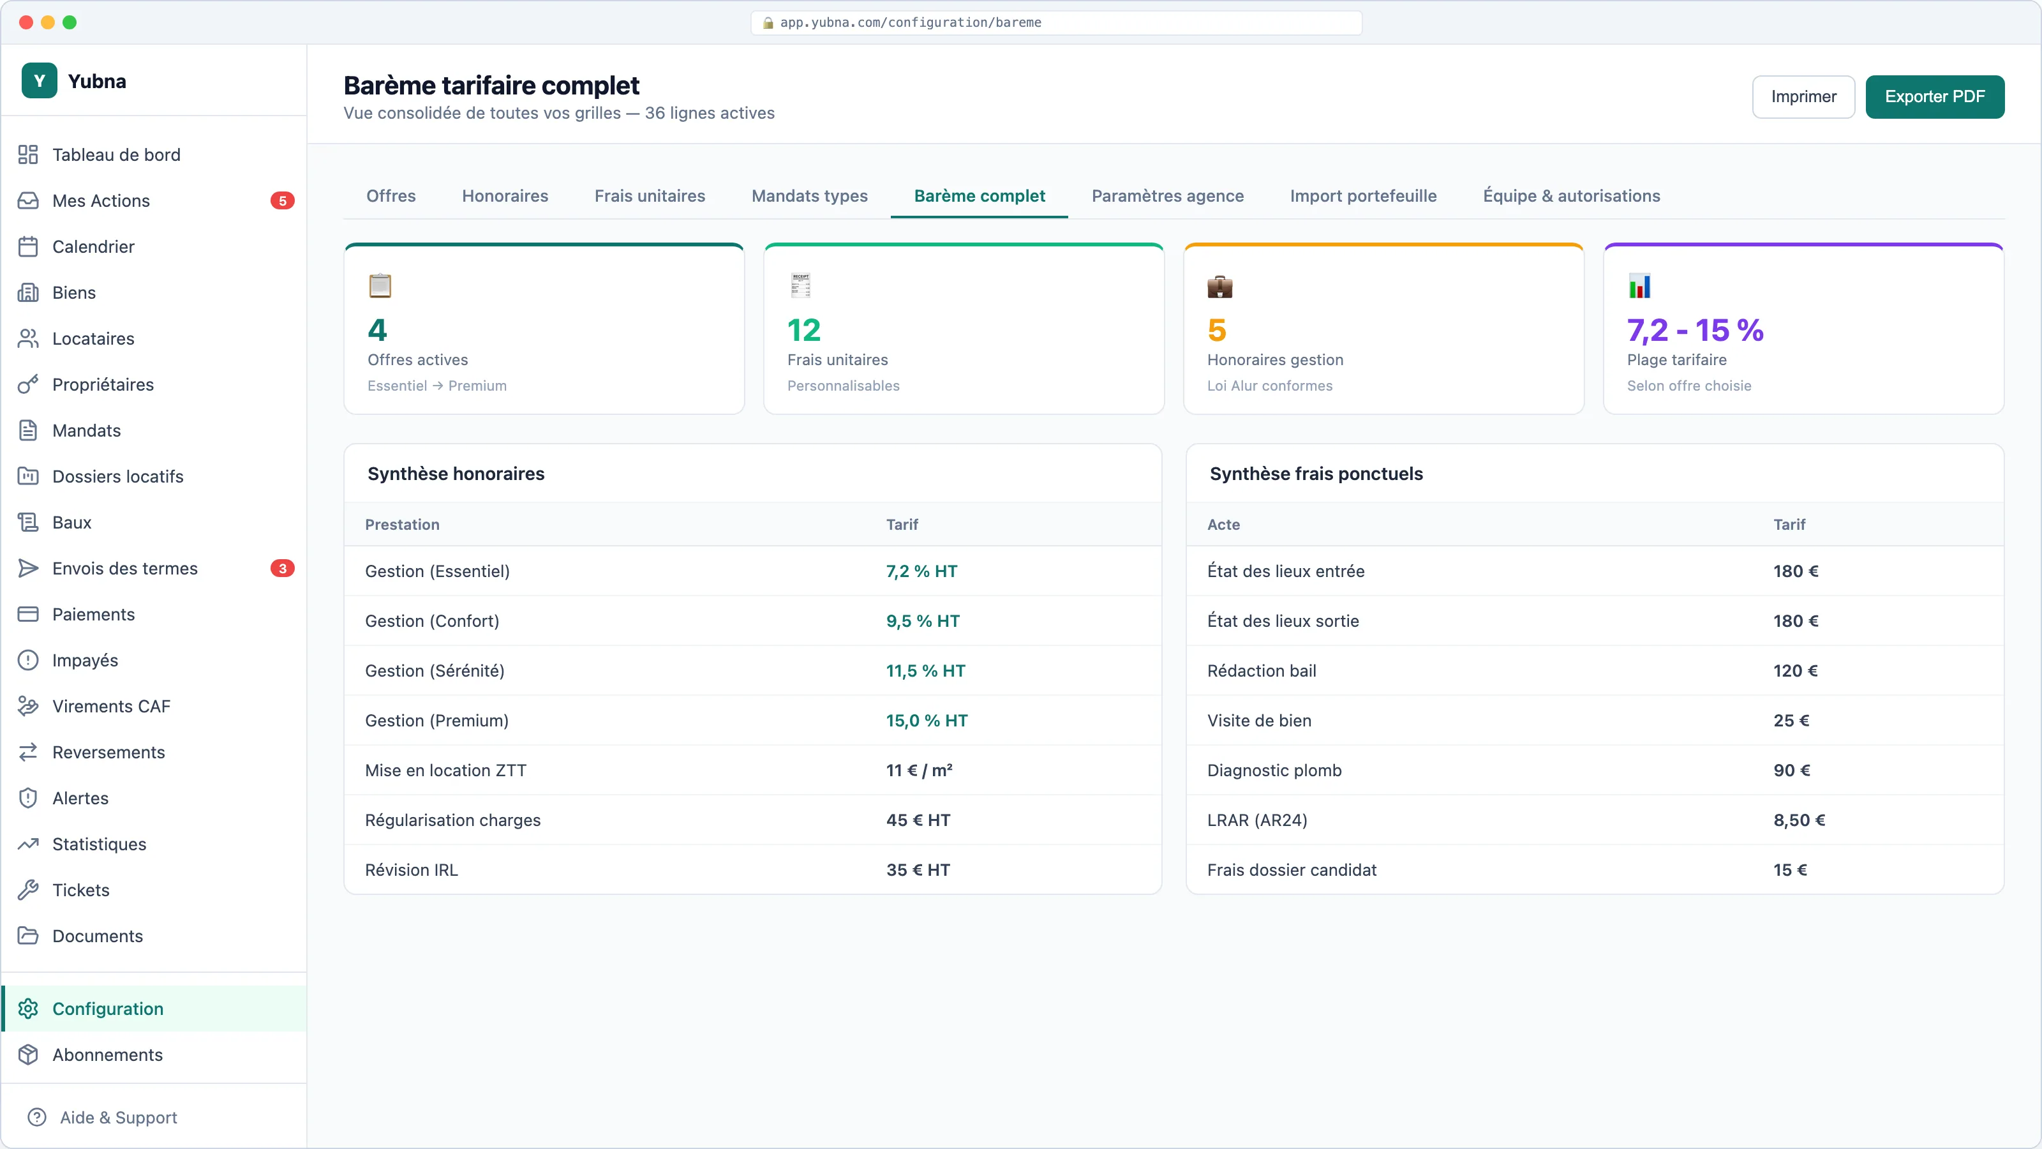Open the Alertes shield icon

coord(29,799)
